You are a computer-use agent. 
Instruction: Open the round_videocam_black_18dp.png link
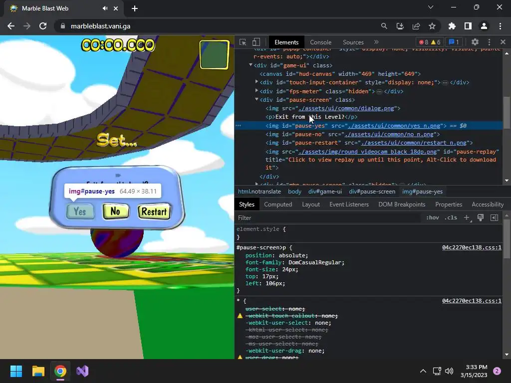click(x=368, y=152)
